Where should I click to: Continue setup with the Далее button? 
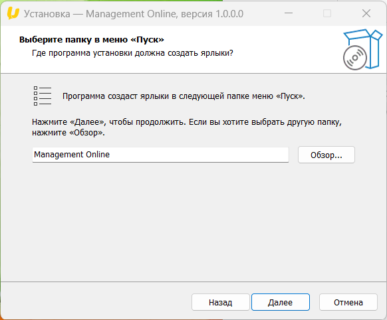[281, 302]
